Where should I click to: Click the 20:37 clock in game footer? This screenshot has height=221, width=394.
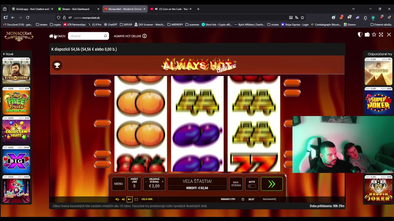251,199
